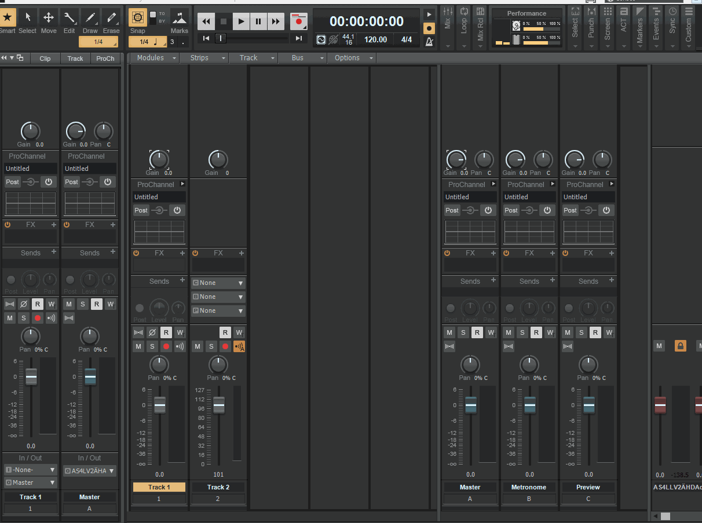Toggle the metronome icon beside the time signature
Viewport: 702px width, 523px height.
[x=429, y=41]
